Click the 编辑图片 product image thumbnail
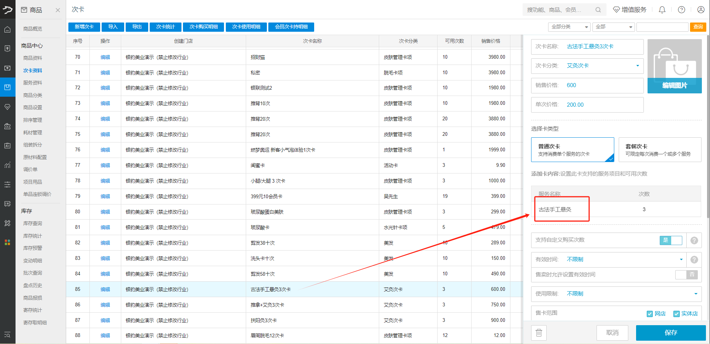The height and width of the screenshot is (344, 710). pyautogui.click(x=675, y=66)
